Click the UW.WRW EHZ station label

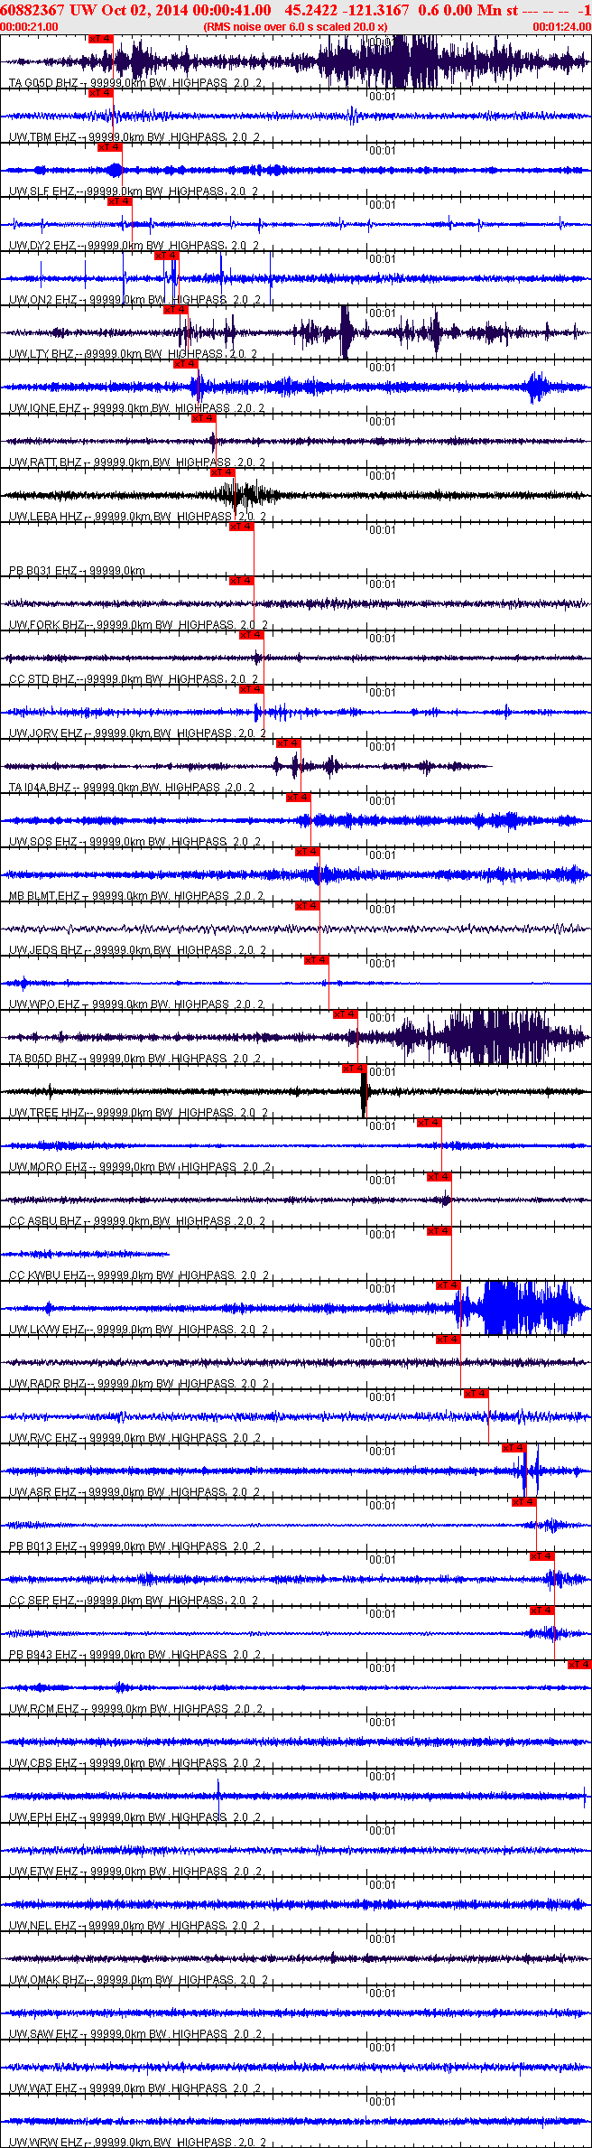click(45, 2143)
